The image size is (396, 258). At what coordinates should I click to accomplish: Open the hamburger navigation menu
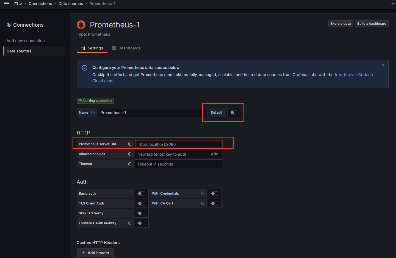click(7, 4)
